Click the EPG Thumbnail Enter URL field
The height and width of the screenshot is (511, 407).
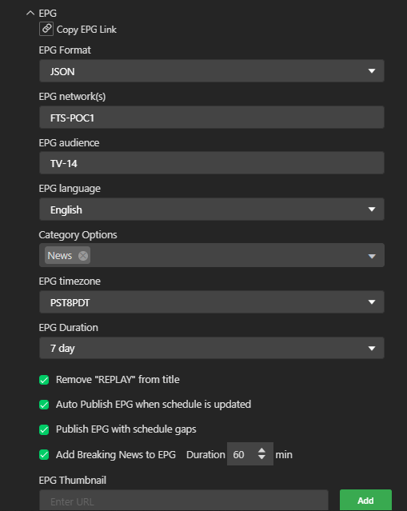click(183, 501)
